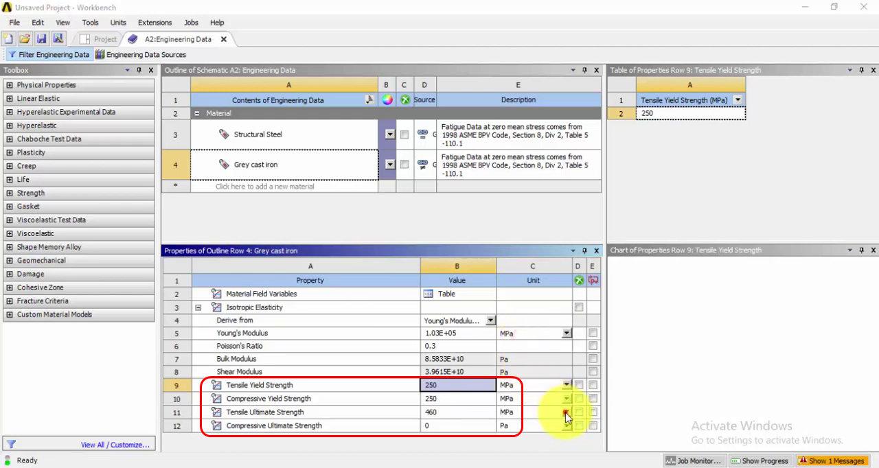
Task: Click the Show 1 Messages button
Action: point(831,460)
